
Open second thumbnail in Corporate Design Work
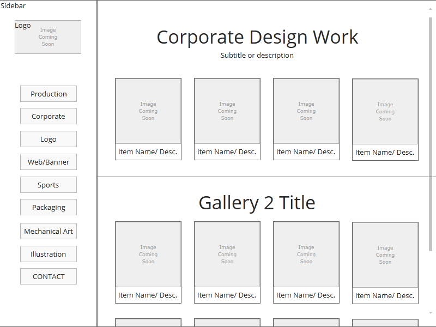tap(227, 111)
